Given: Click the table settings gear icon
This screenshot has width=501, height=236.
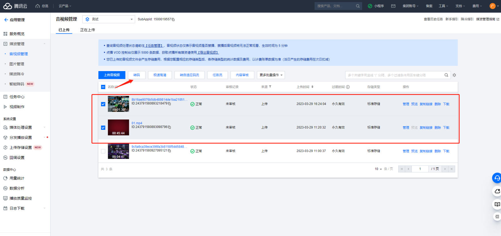Looking at the screenshot, I should pos(454,75).
